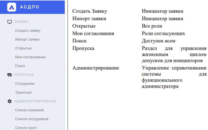The width and height of the screenshot is (208, 130).
Task: Click 'Администрирование' text in the description table
Action: coord(96,68)
